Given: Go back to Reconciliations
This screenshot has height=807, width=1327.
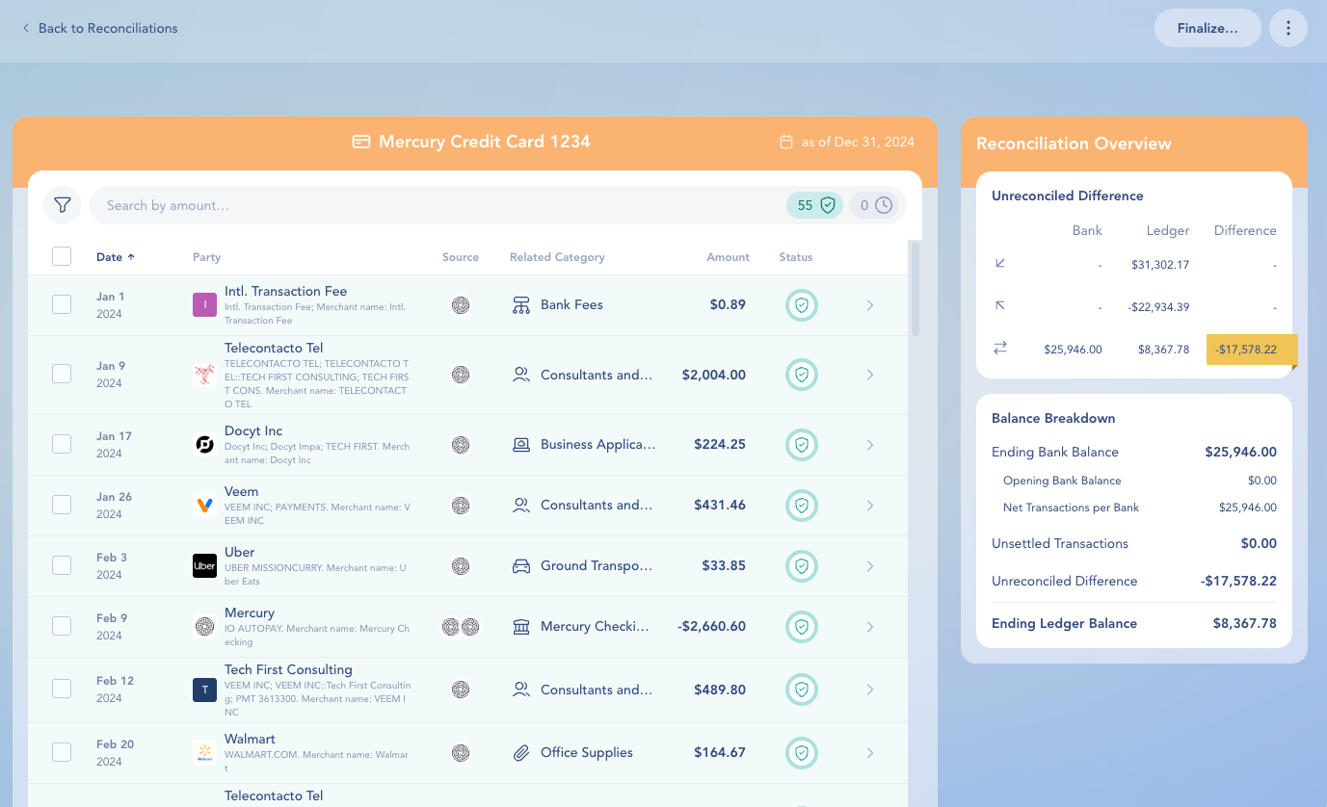Looking at the screenshot, I should tap(100, 28).
